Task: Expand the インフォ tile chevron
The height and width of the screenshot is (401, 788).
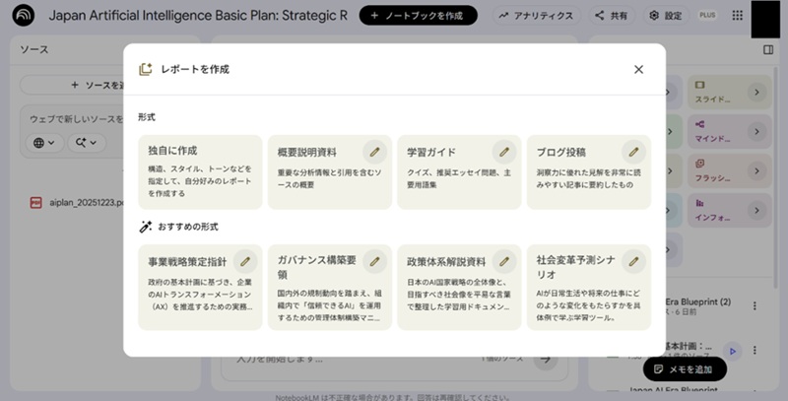Action: (756, 210)
